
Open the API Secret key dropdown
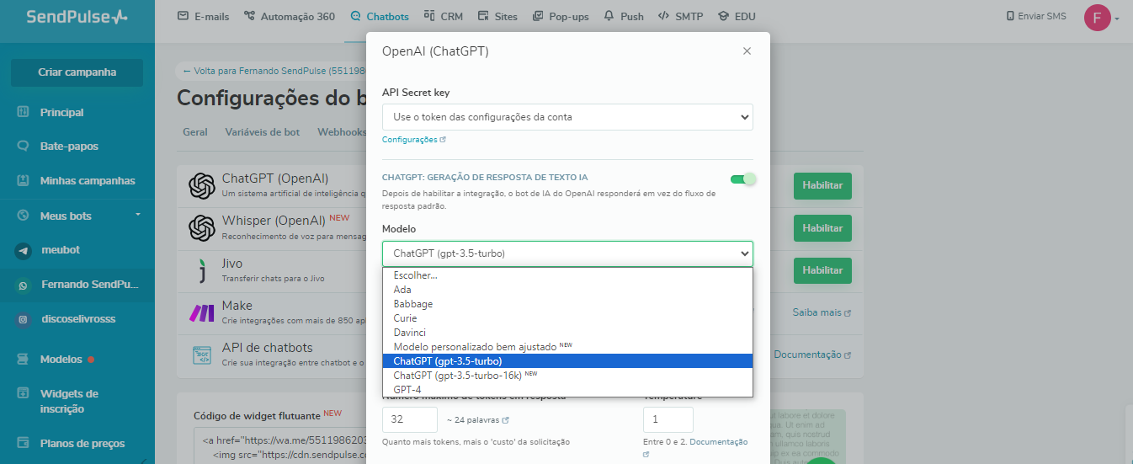567,117
